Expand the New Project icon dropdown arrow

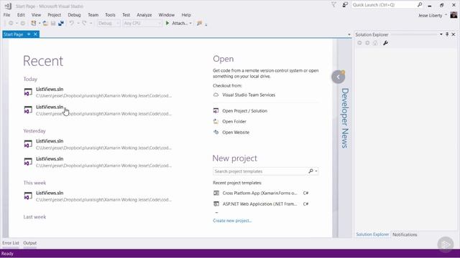tap(40, 23)
